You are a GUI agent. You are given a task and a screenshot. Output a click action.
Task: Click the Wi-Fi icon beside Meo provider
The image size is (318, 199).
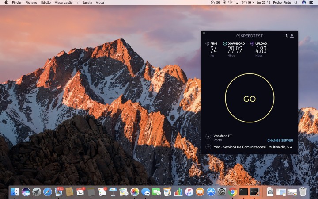coord(208,147)
